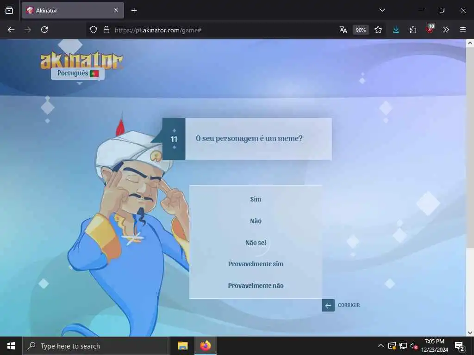Go back with the browser back arrow

tap(11, 30)
